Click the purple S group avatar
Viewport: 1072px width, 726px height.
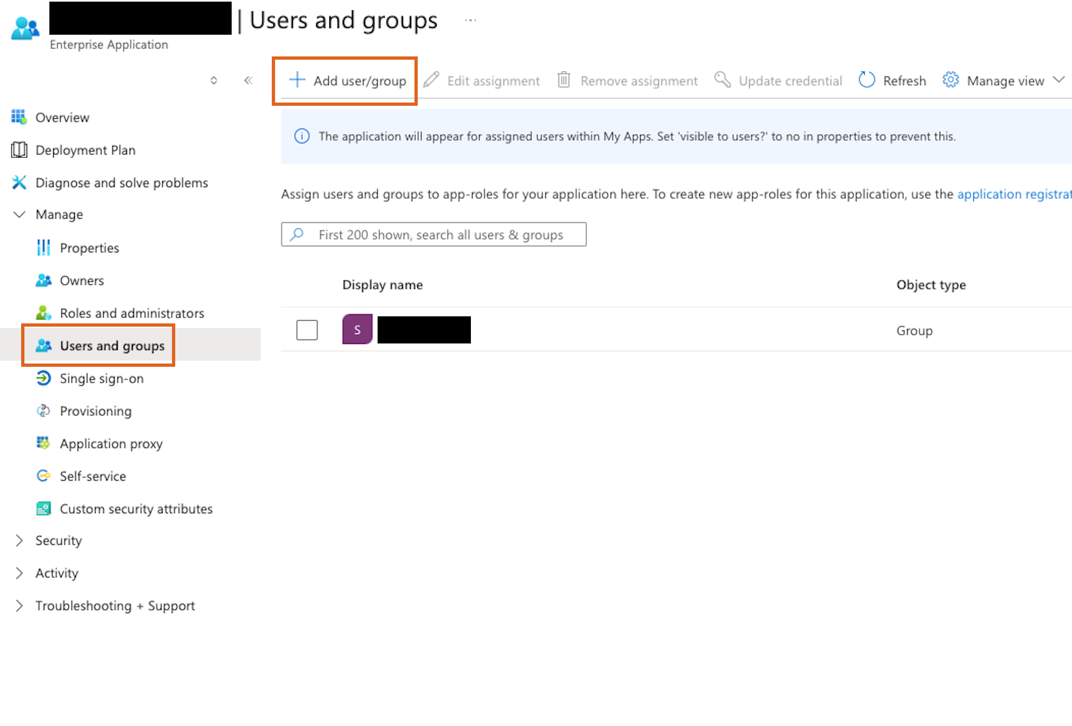click(357, 329)
